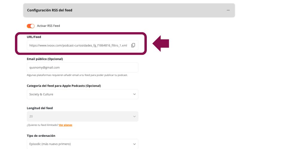The height and width of the screenshot is (149, 299).
Task: Click the chevron in Longitud del feed
Action: point(134,116)
